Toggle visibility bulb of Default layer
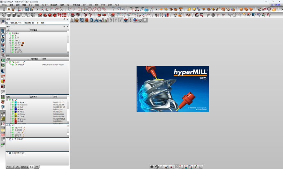283x169 pixels. [13, 65]
